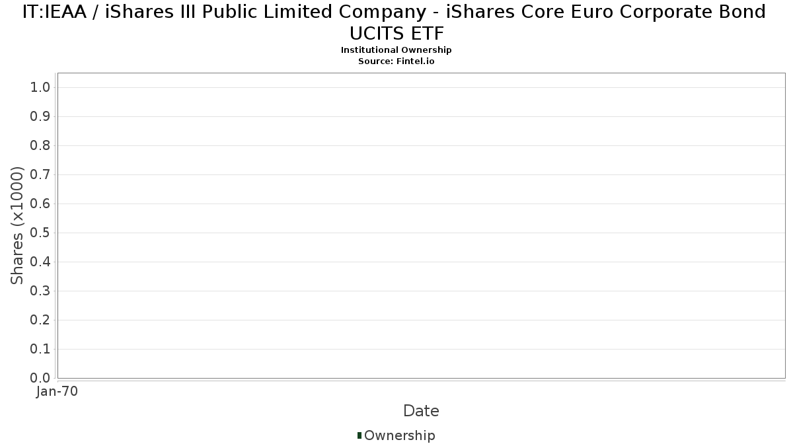Image resolution: width=793 pixels, height=446 pixels.
Task: Toggle the Ownership series legend label
Action: click(x=399, y=435)
